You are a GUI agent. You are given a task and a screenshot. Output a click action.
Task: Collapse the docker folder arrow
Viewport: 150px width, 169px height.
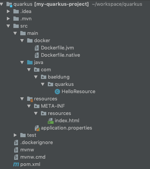(22, 41)
